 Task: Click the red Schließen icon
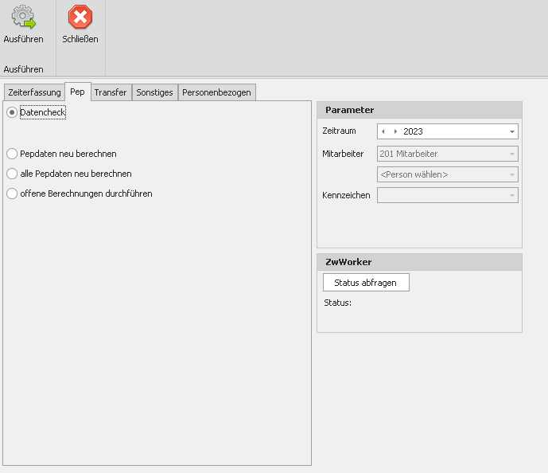80,18
